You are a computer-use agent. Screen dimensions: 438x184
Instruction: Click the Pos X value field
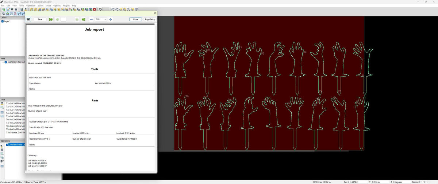(x=358, y=182)
